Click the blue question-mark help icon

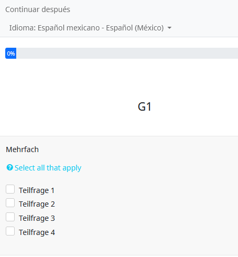[x=9, y=167]
